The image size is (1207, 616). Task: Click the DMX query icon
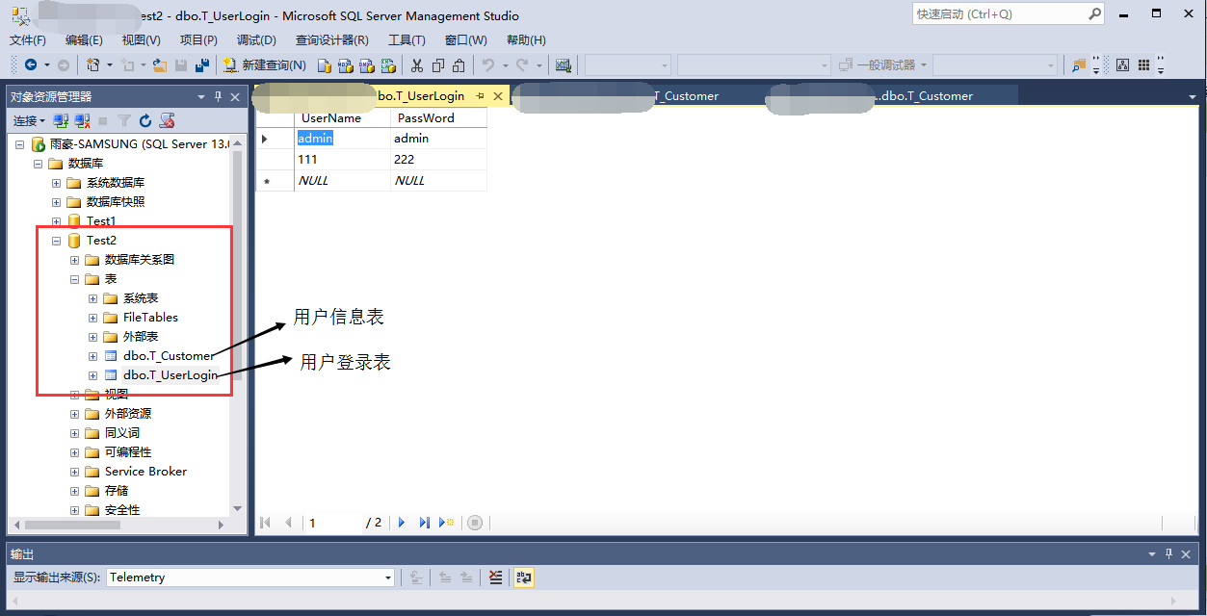click(x=367, y=65)
